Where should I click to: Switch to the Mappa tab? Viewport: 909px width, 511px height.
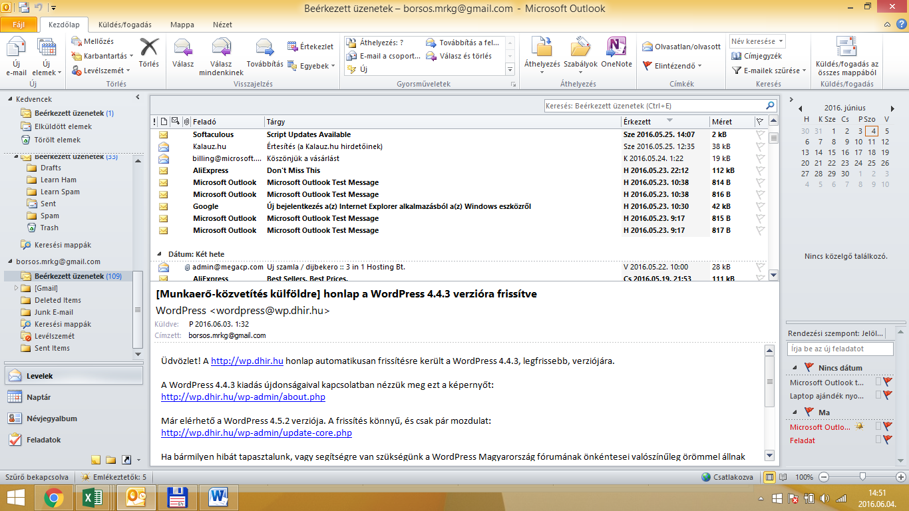(x=182, y=25)
